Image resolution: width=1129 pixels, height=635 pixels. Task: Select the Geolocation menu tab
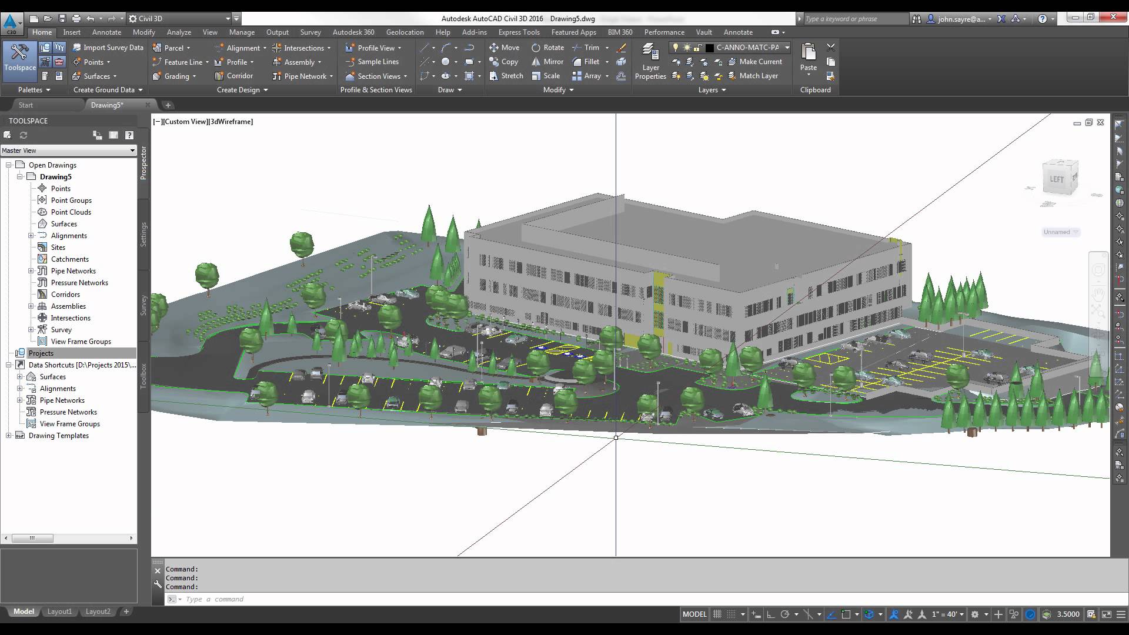coord(405,32)
